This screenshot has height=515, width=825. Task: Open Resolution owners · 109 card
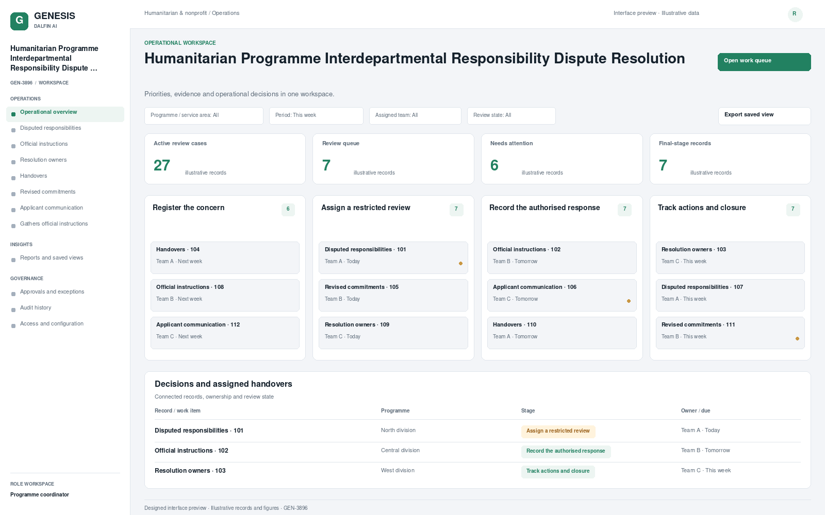click(393, 333)
